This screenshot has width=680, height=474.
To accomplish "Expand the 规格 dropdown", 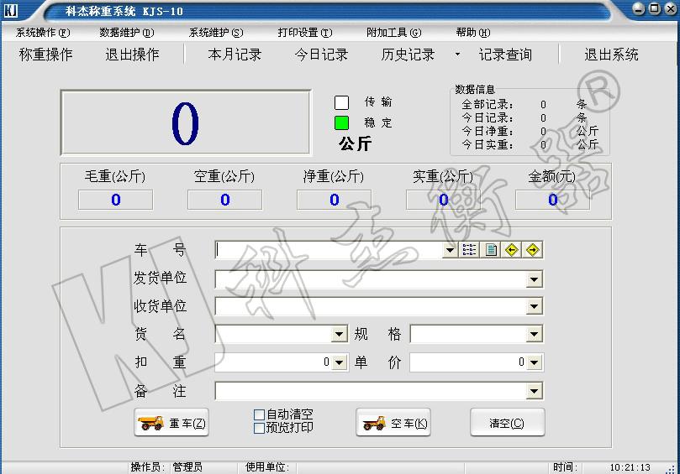I will tap(535, 335).
